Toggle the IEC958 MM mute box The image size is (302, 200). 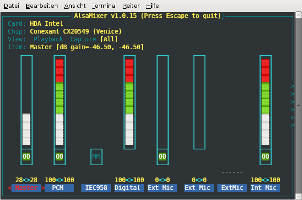[97, 157]
